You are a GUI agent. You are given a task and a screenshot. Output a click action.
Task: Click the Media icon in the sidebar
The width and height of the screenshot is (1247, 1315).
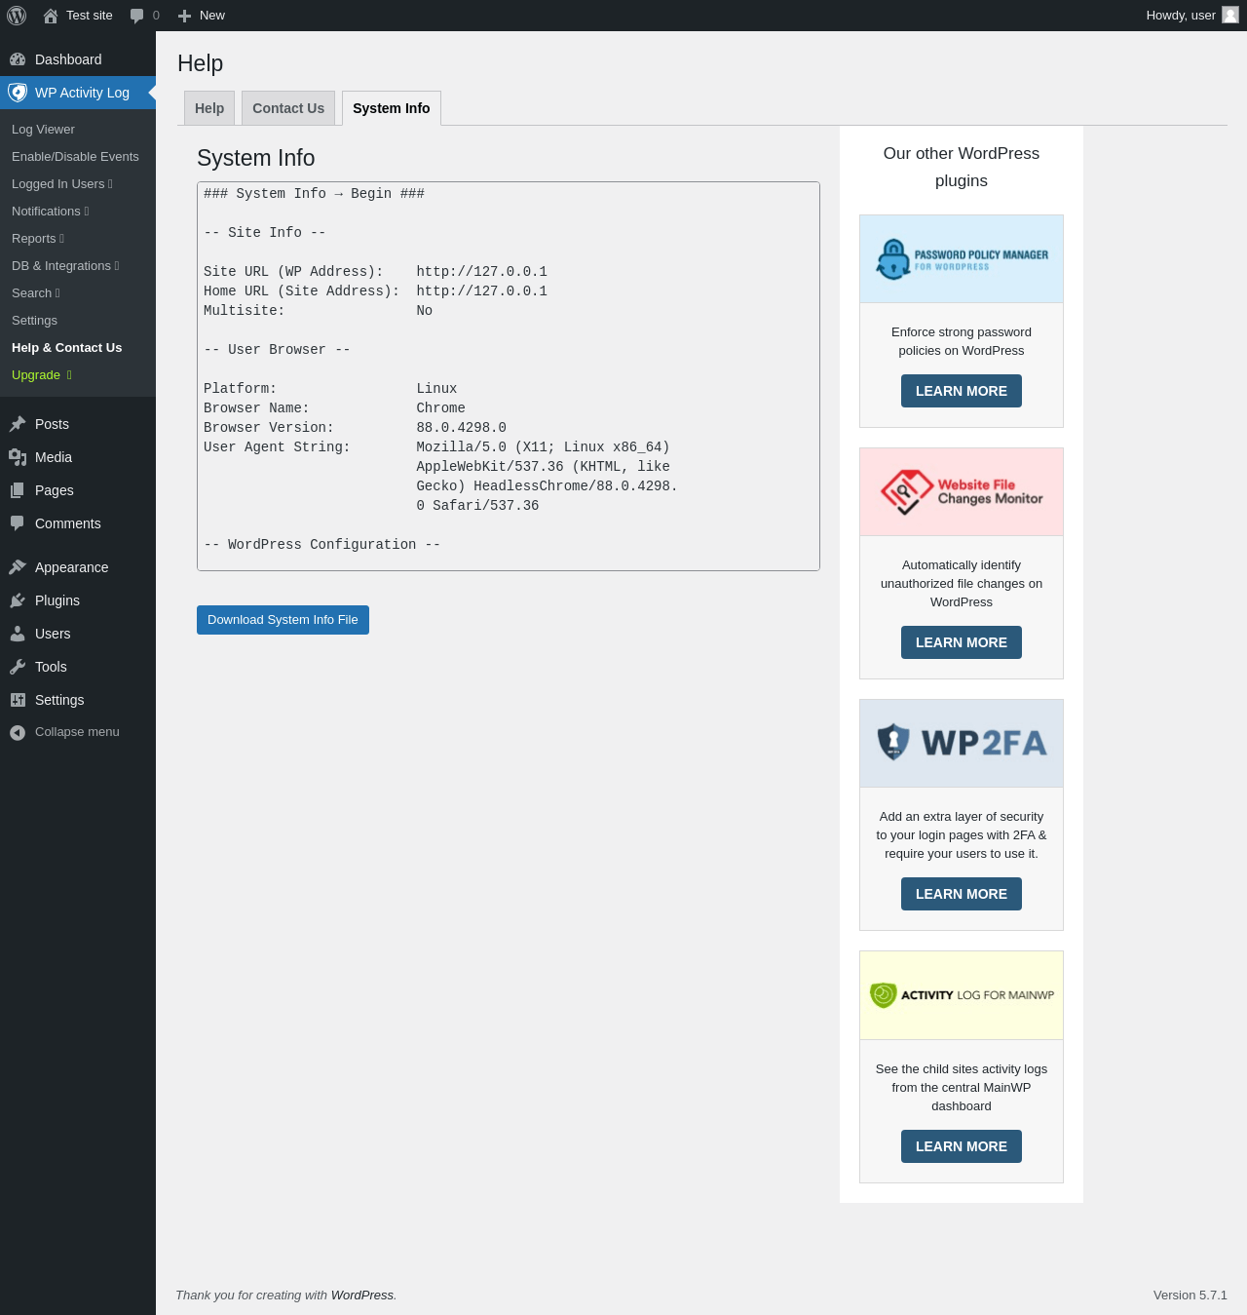(x=18, y=457)
